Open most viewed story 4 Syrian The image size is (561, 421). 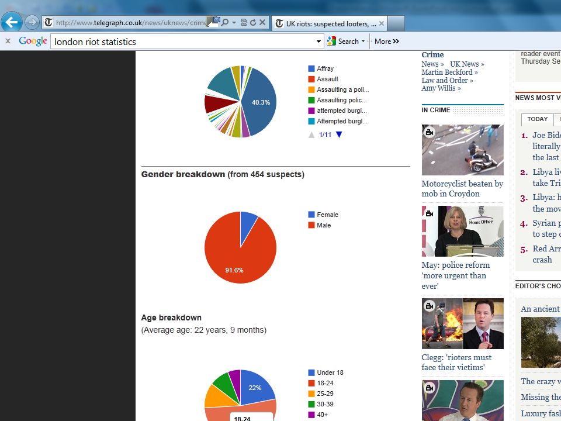[546, 229]
